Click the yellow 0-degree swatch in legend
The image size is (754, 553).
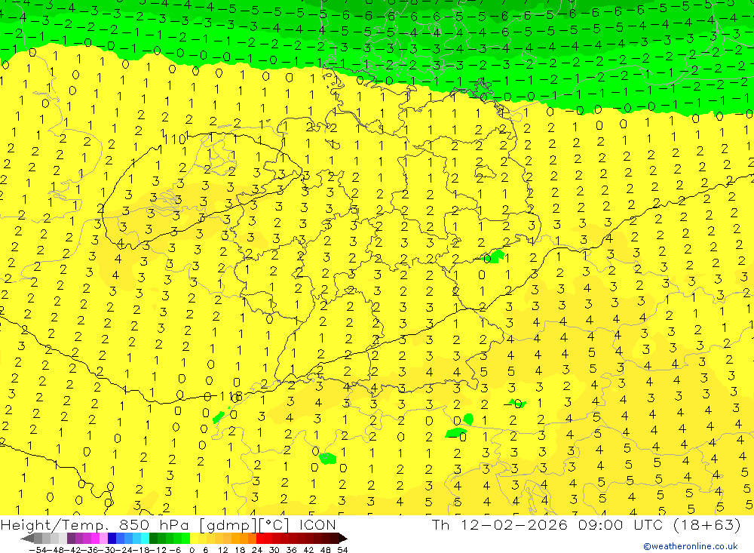[195, 538]
